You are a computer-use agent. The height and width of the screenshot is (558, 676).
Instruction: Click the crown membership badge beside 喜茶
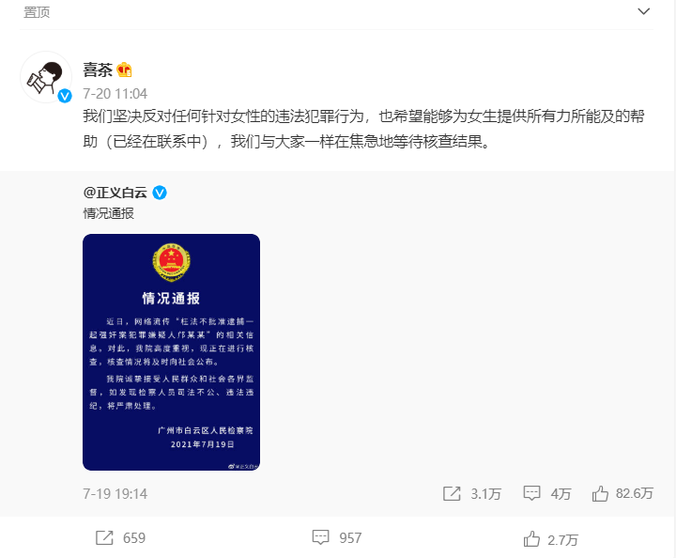pyautogui.click(x=124, y=70)
